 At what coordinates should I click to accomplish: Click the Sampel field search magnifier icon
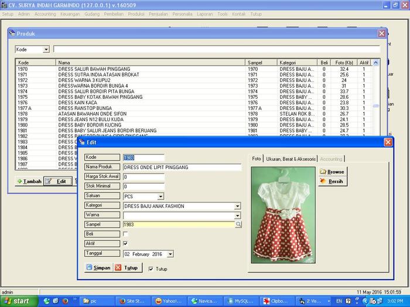[238, 225]
